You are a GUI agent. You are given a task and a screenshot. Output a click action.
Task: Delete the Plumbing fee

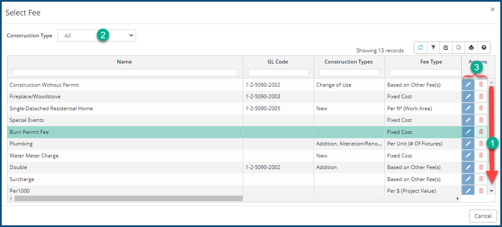pyautogui.click(x=481, y=144)
